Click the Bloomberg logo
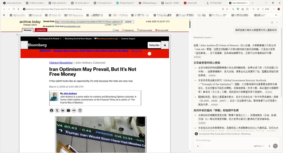Viewport: 283px width, 153px height. point(37,45)
